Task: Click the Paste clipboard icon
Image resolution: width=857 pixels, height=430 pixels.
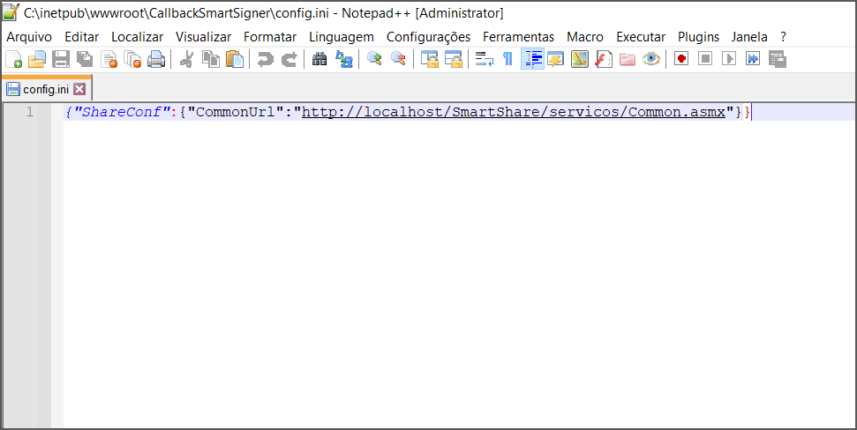Action: pyautogui.click(x=235, y=59)
